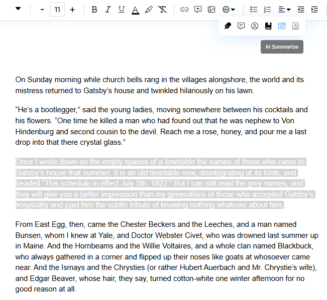Choose the feather AI writing option
The height and width of the screenshot is (300, 327).
[x=228, y=26]
